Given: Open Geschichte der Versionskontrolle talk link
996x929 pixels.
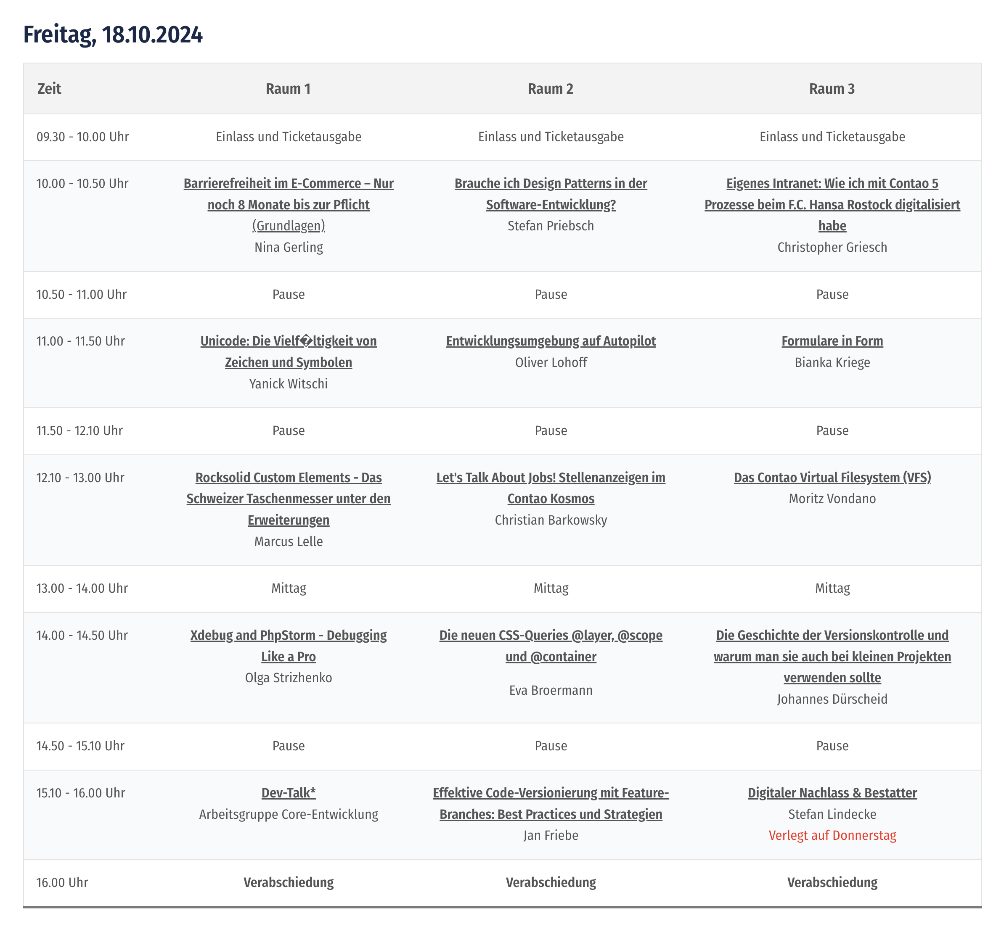Looking at the screenshot, I should click(x=832, y=657).
